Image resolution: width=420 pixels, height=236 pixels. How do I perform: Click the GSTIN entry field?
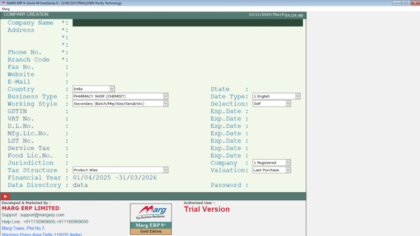[x=123, y=111]
